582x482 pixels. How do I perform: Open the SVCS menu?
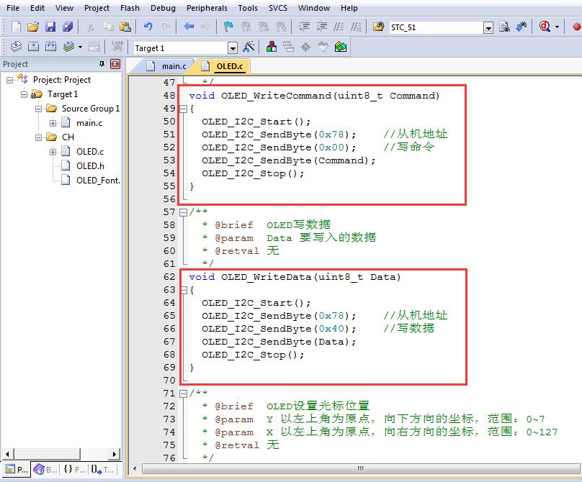pyautogui.click(x=277, y=8)
